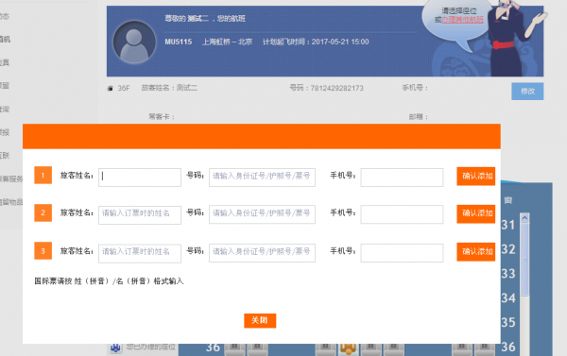Click ID number field in row 2
Image resolution: width=567 pixels, height=356 pixels.
262,214
